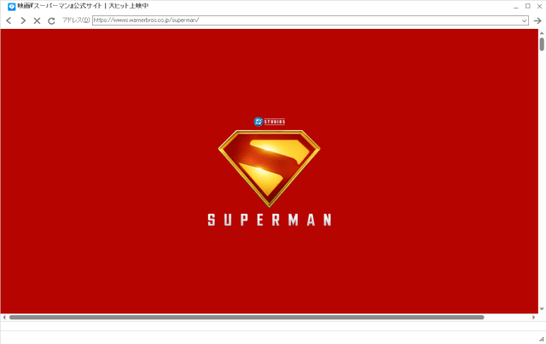Click the アドレス(D) label

pyautogui.click(x=76, y=20)
